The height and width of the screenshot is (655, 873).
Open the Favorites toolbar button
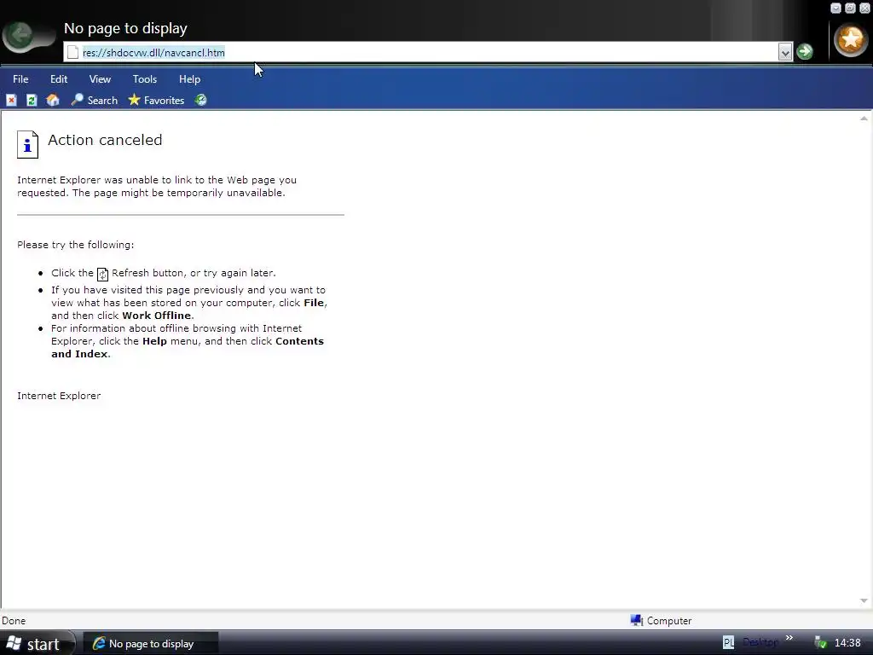(x=156, y=101)
